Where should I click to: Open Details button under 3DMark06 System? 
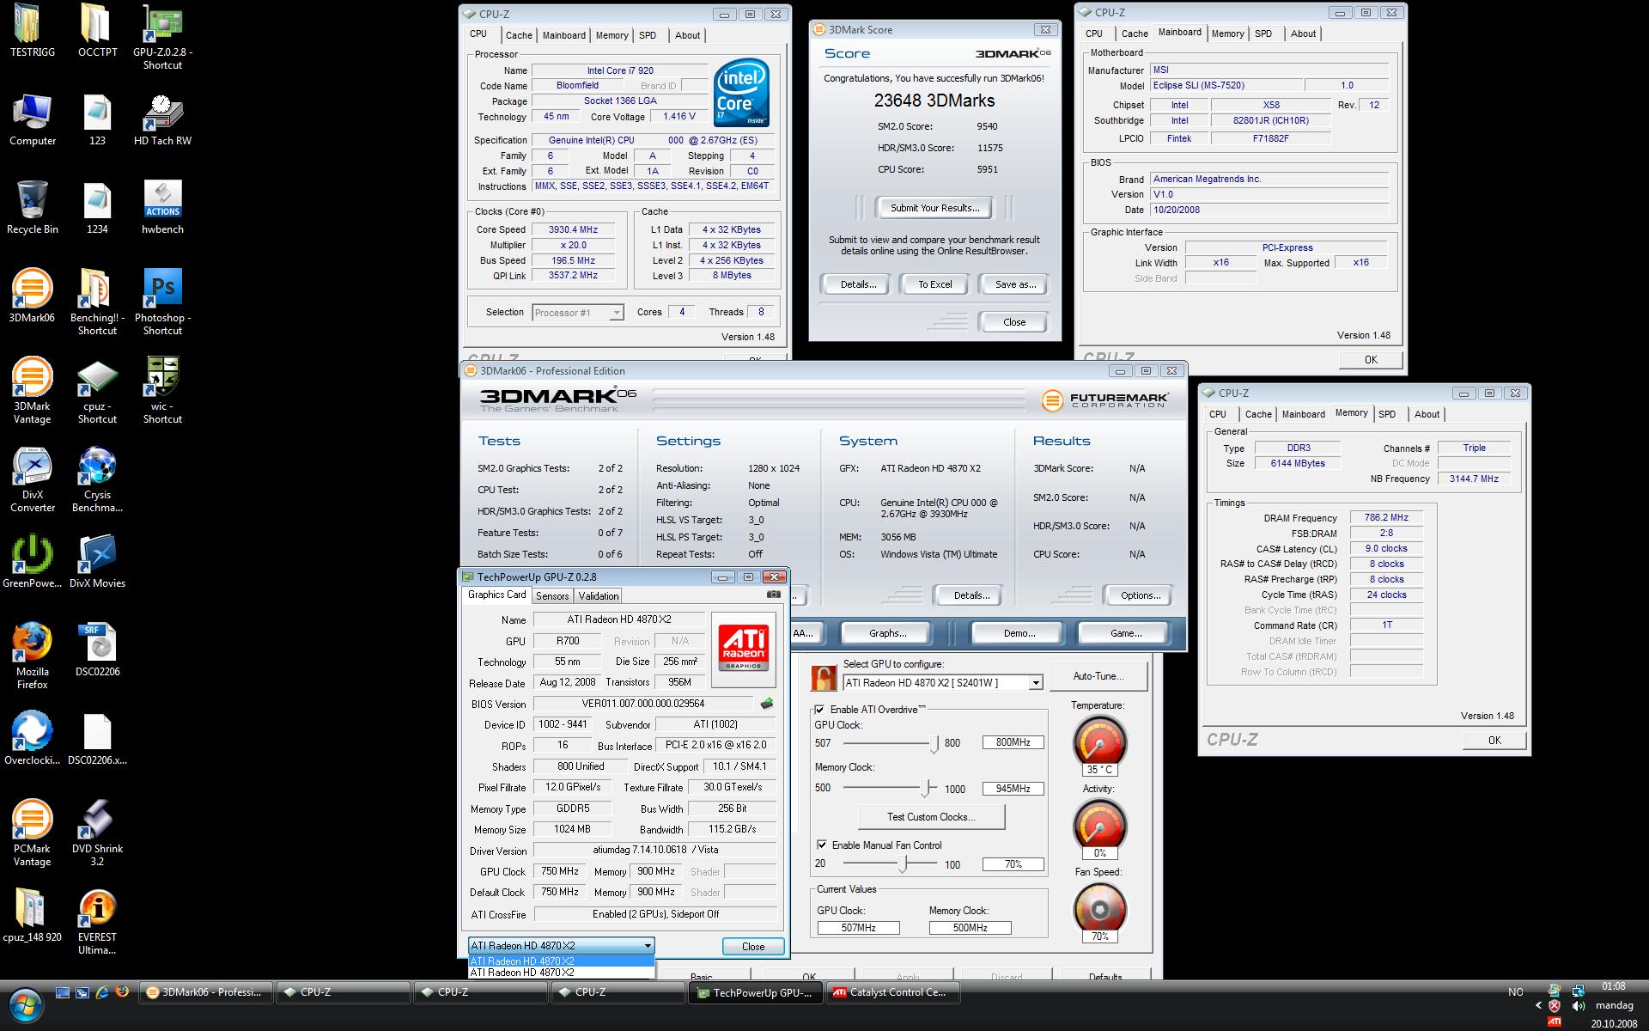point(971,595)
